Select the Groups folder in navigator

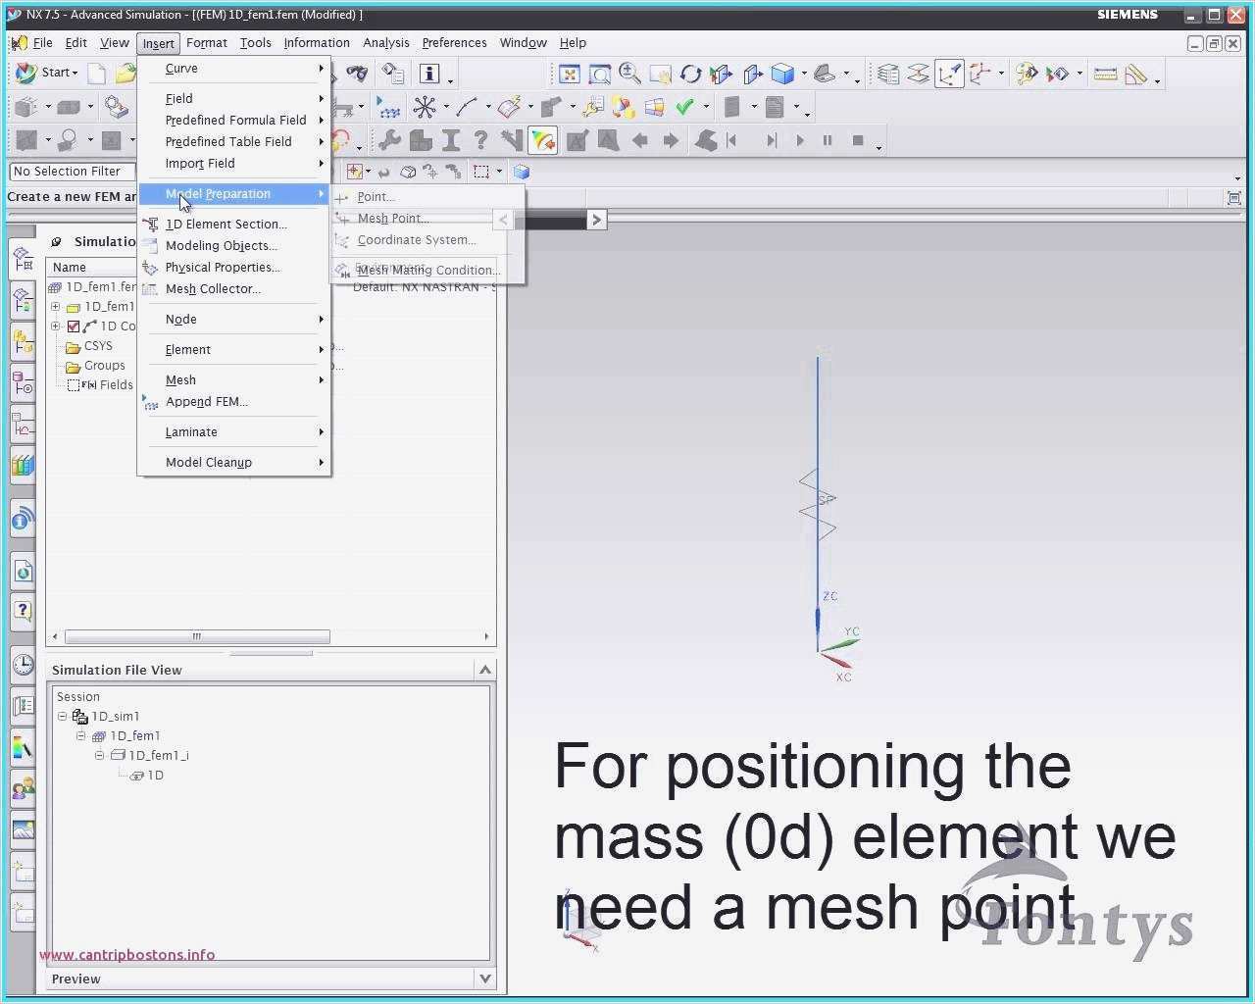(95, 366)
